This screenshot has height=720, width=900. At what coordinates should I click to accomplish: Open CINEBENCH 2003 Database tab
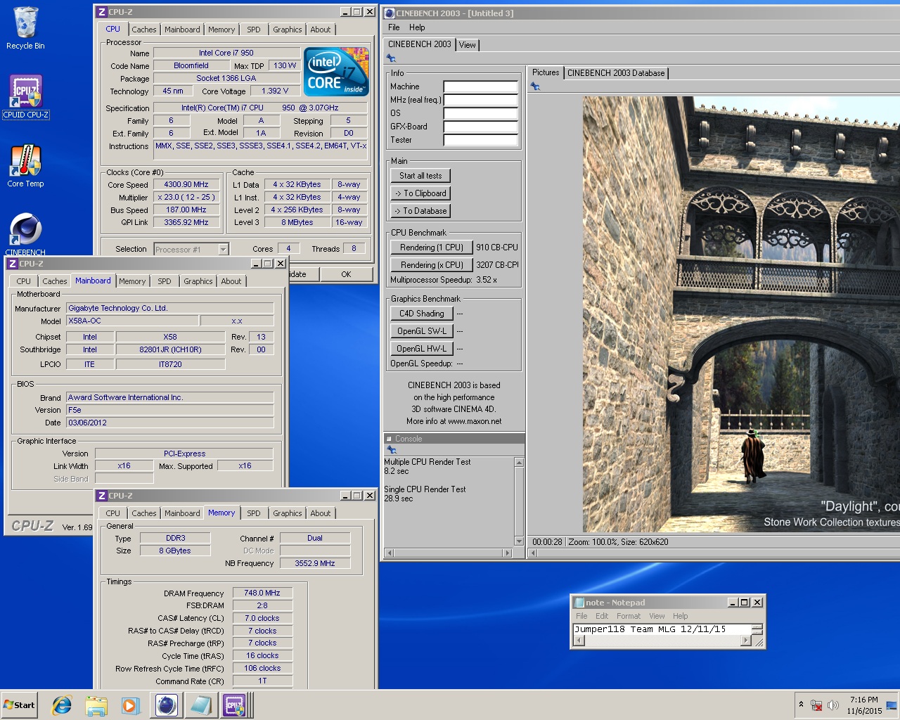click(616, 73)
